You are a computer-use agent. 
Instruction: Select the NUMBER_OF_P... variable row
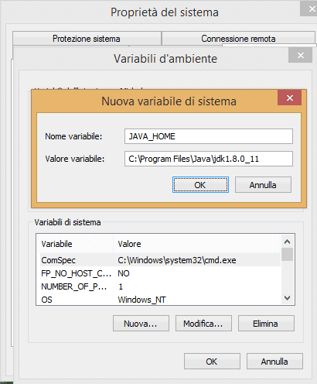tap(160, 286)
